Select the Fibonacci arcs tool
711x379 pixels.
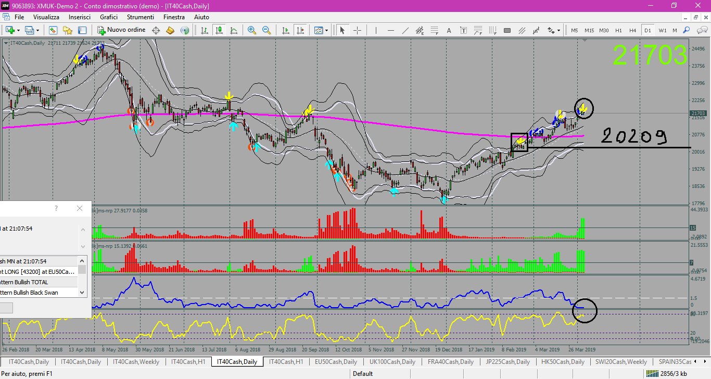point(478,30)
